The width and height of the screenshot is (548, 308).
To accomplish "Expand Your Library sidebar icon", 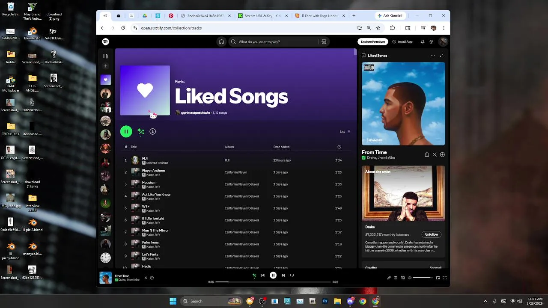I will click(x=105, y=56).
